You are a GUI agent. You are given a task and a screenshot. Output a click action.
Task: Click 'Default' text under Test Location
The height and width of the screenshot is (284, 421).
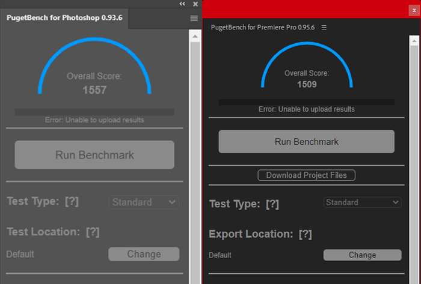click(x=20, y=254)
